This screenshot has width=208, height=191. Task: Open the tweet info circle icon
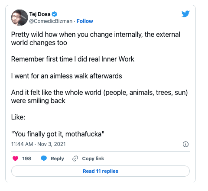(185, 144)
